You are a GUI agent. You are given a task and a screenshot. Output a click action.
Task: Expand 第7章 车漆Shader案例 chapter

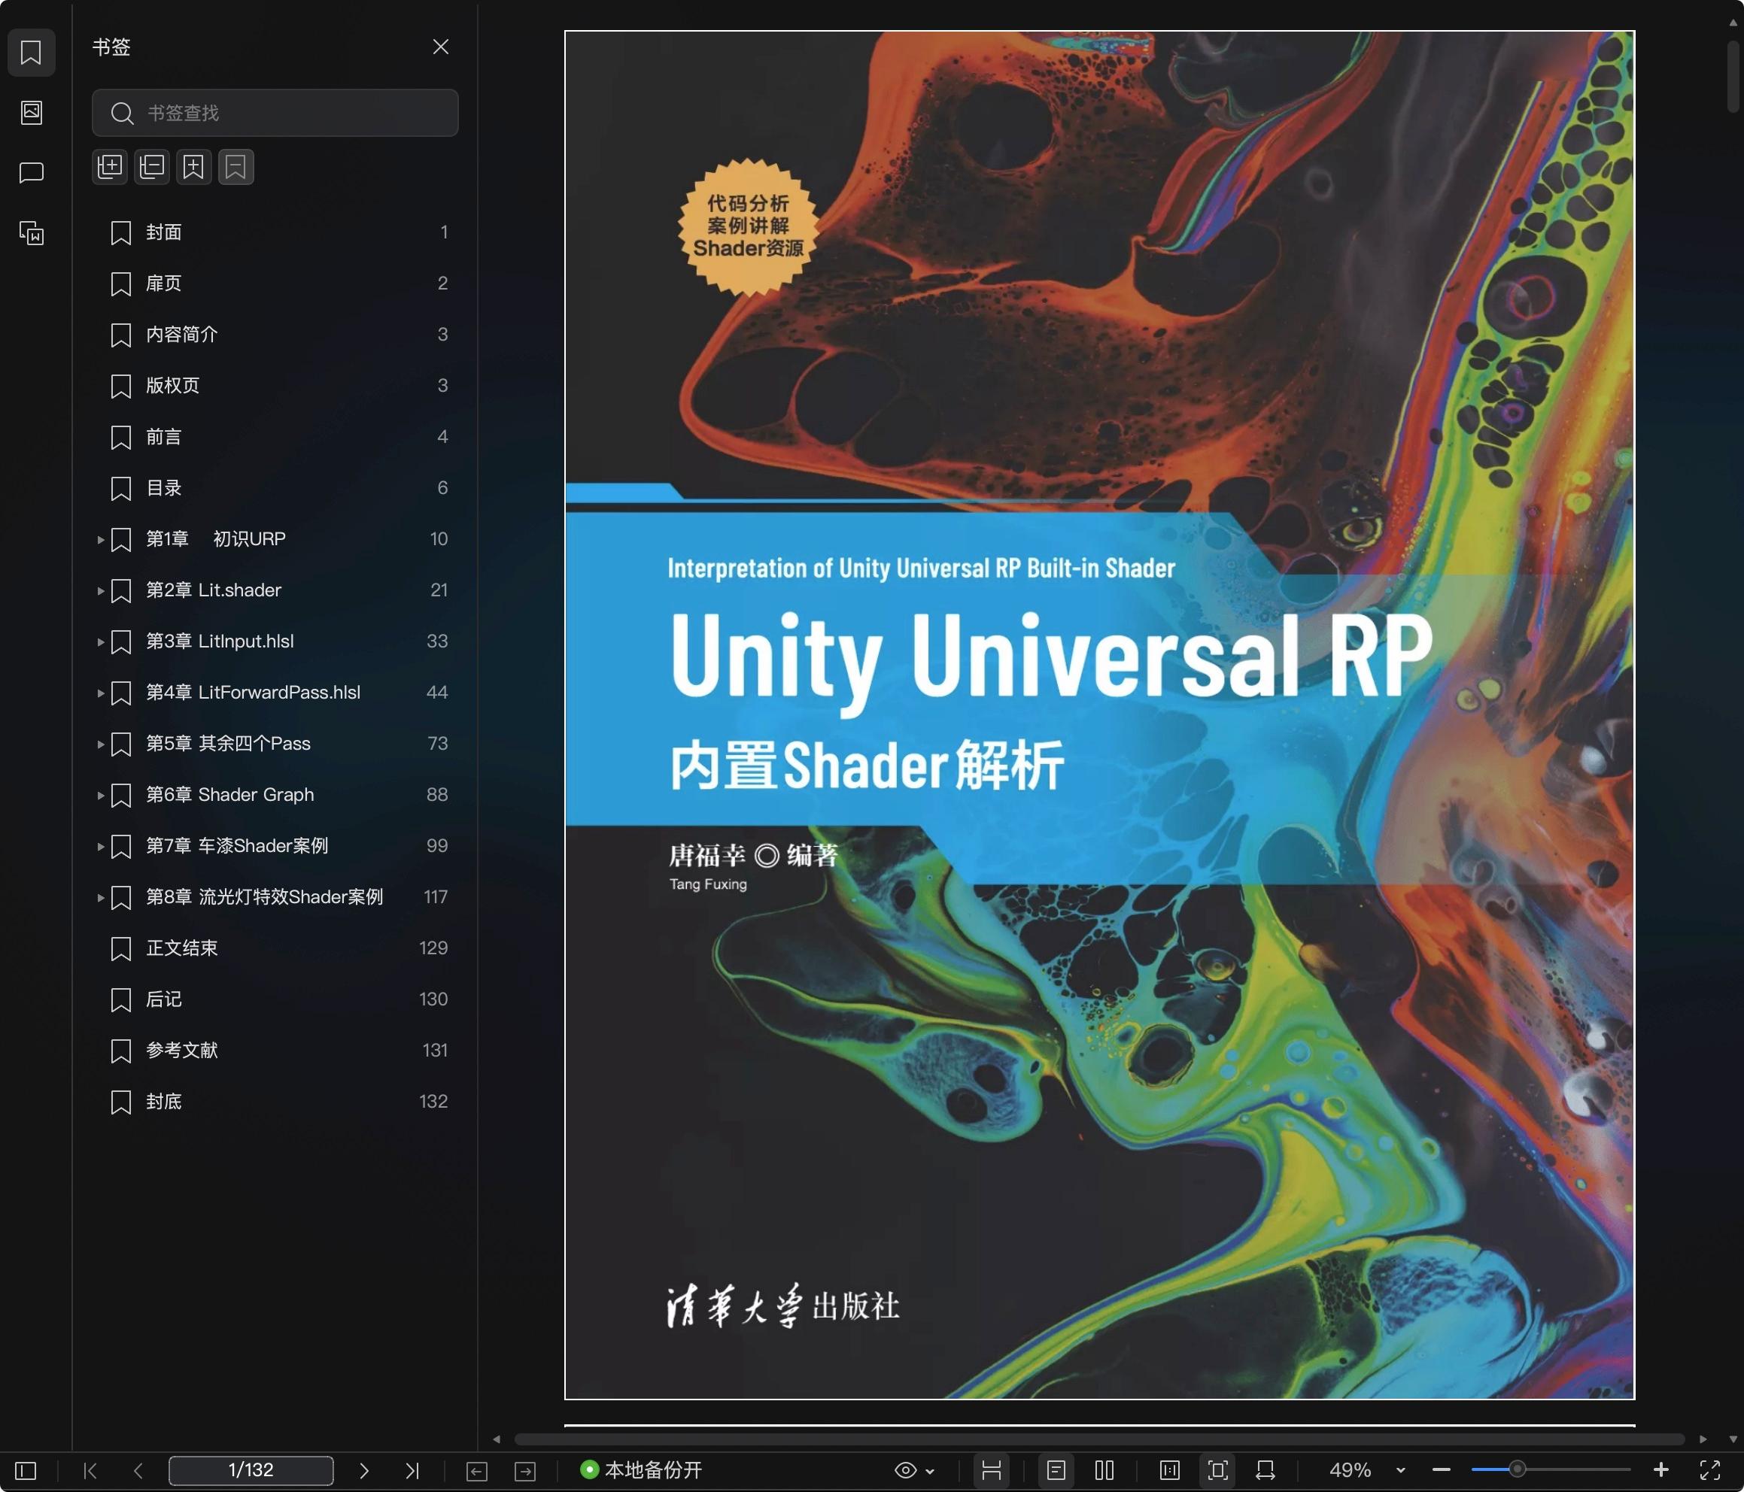(x=100, y=847)
